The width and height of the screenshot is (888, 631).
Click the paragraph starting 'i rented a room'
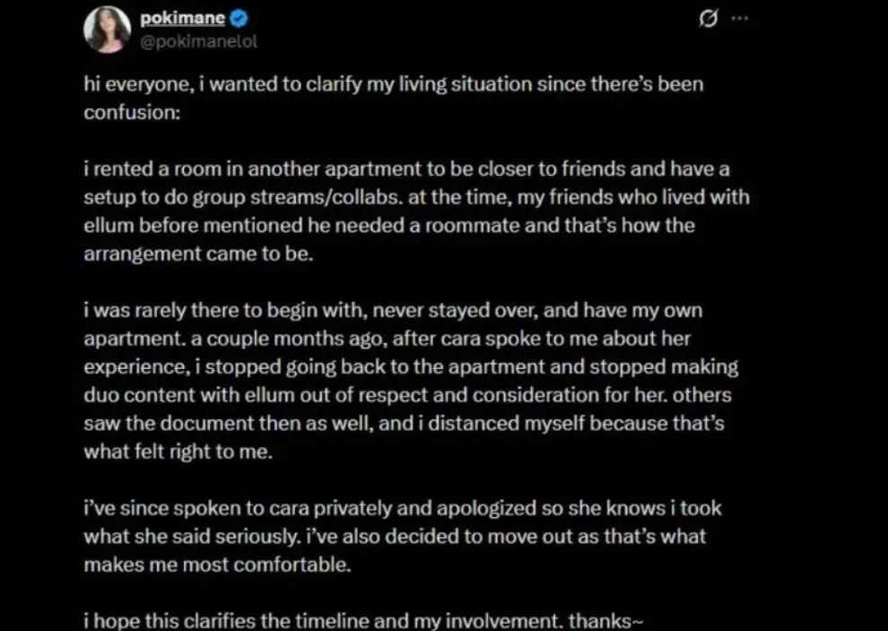tap(416, 211)
